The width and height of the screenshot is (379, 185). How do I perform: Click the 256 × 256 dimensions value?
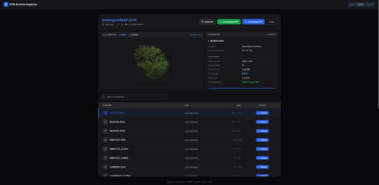pyautogui.click(x=247, y=61)
